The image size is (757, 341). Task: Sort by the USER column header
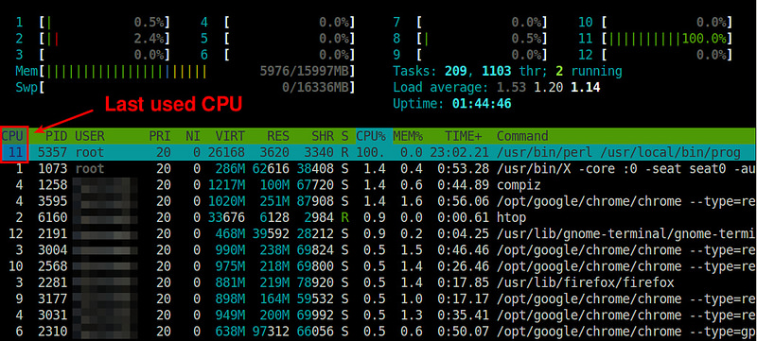pos(89,136)
